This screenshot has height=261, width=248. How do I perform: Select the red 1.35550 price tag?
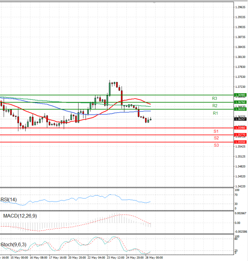point(240,142)
